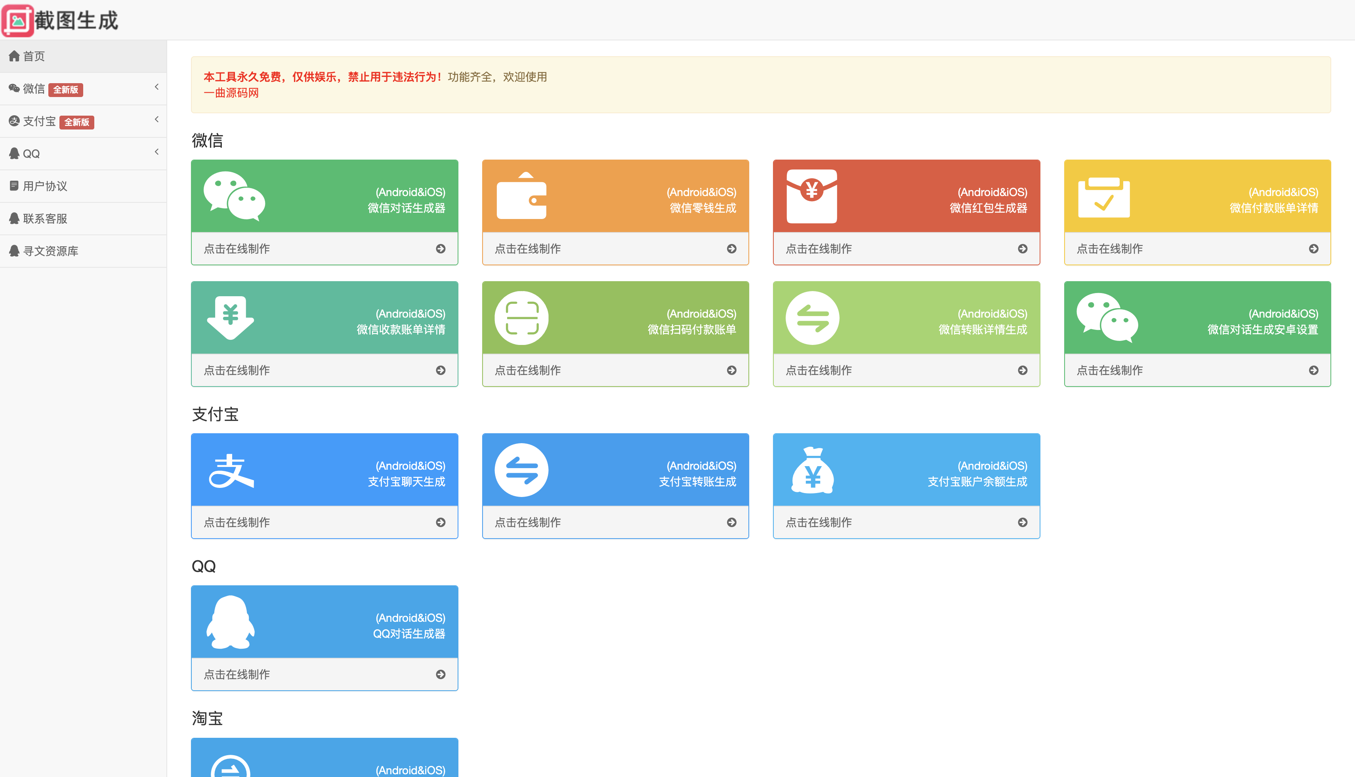Expand the 微信 sidebar menu chevron
Screen dimensions: 1355x777
pos(156,86)
